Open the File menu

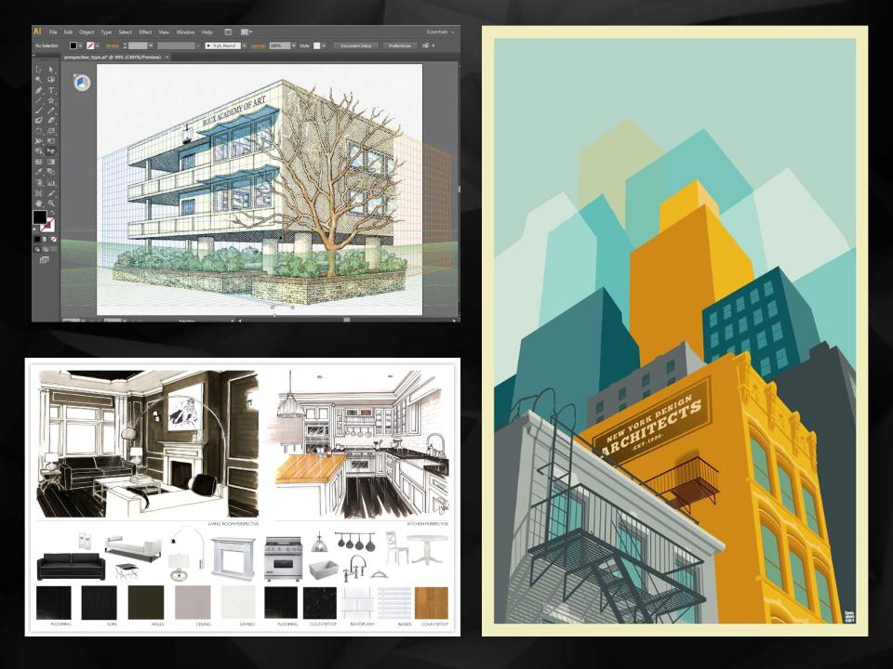(x=53, y=32)
